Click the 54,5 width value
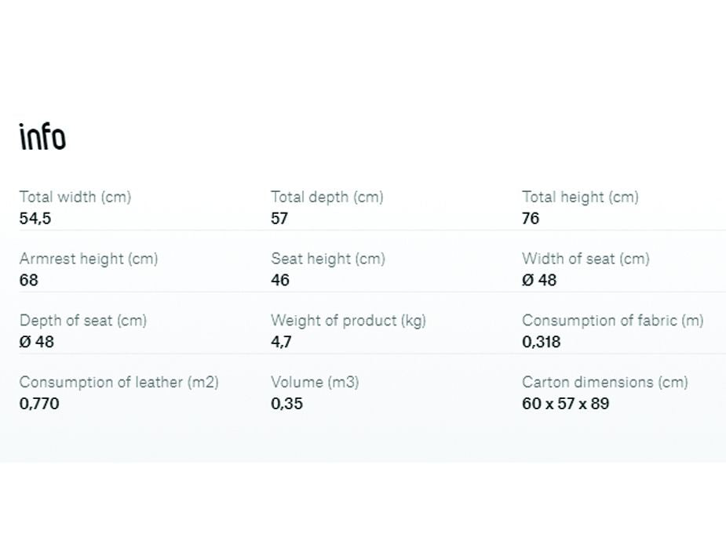Image resolution: width=726 pixels, height=559 pixels. (35, 218)
